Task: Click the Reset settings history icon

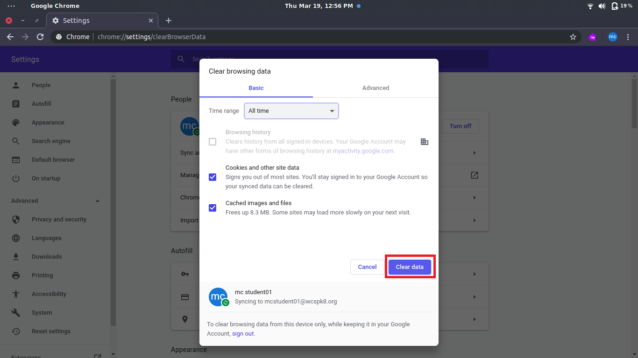Action: tap(16, 331)
